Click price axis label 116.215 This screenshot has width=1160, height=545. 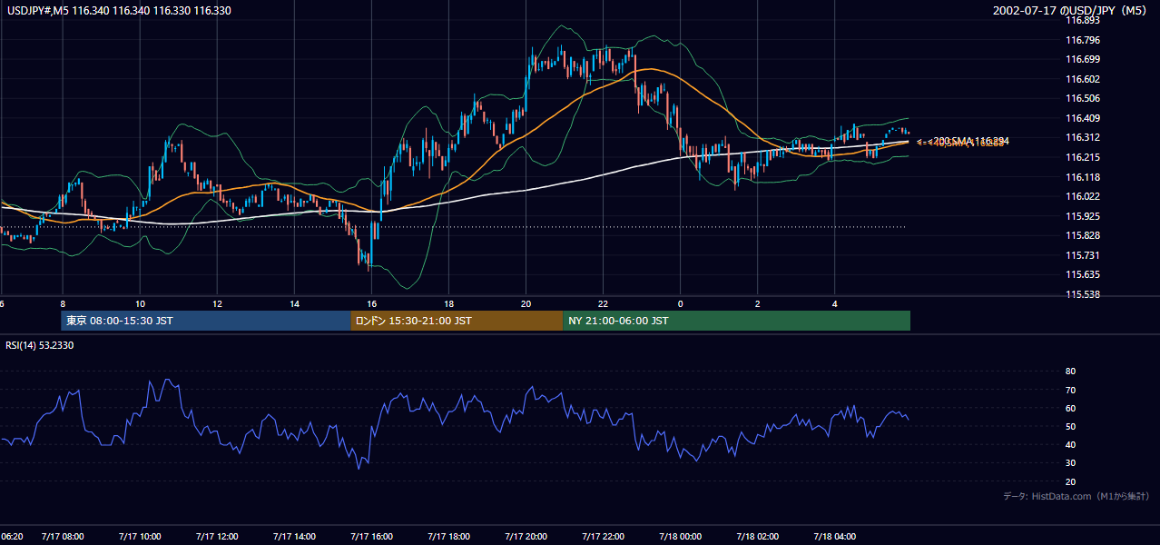coord(1082,157)
